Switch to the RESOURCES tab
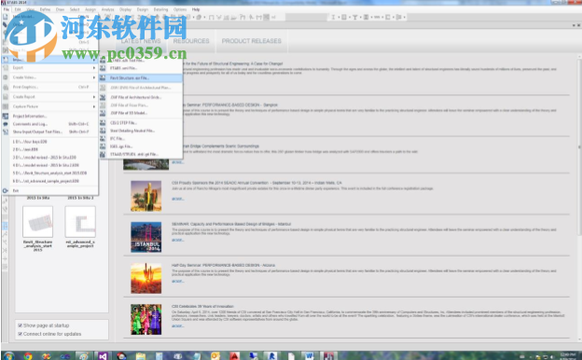Screen dimensions: 582x360 191,41
